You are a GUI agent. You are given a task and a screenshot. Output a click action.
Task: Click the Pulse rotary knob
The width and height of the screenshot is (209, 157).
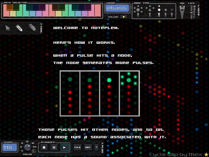point(27,147)
